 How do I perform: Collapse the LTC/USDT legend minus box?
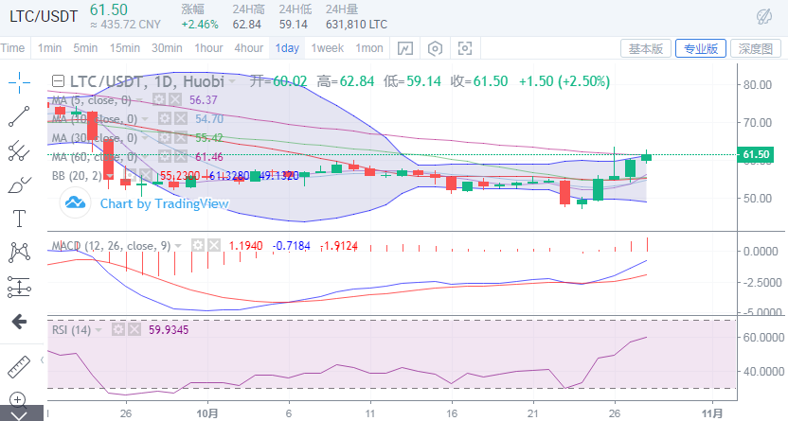pos(59,81)
